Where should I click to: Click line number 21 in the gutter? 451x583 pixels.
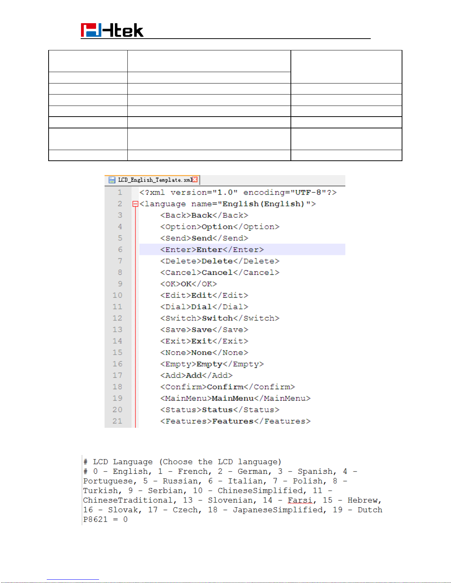tap(117, 421)
